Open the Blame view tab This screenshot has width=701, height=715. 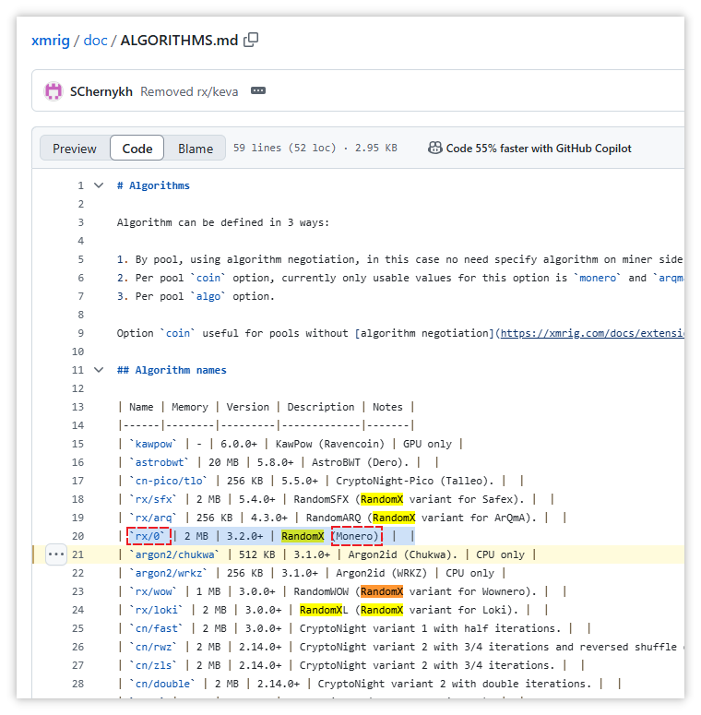[x=196, y=149]
